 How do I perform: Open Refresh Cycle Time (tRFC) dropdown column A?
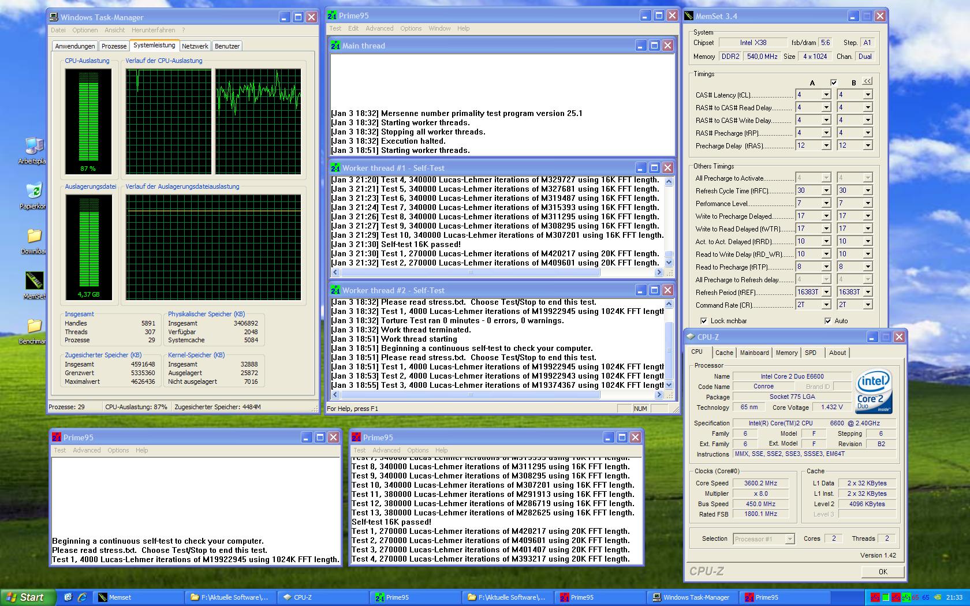[826, 190]
